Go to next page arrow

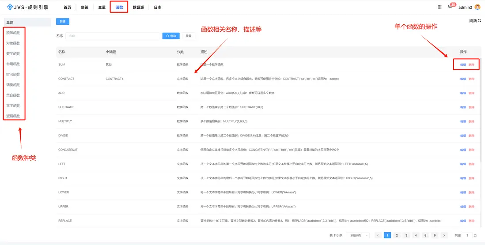click(444, 235)
